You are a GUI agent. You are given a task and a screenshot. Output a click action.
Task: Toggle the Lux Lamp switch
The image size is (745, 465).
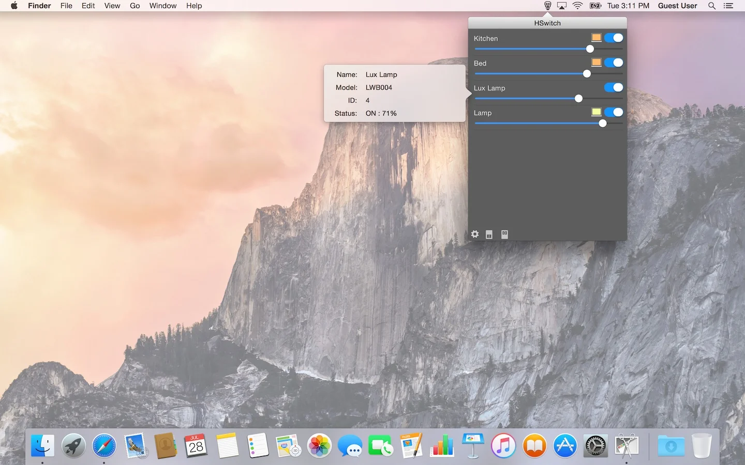coord(614,87)
